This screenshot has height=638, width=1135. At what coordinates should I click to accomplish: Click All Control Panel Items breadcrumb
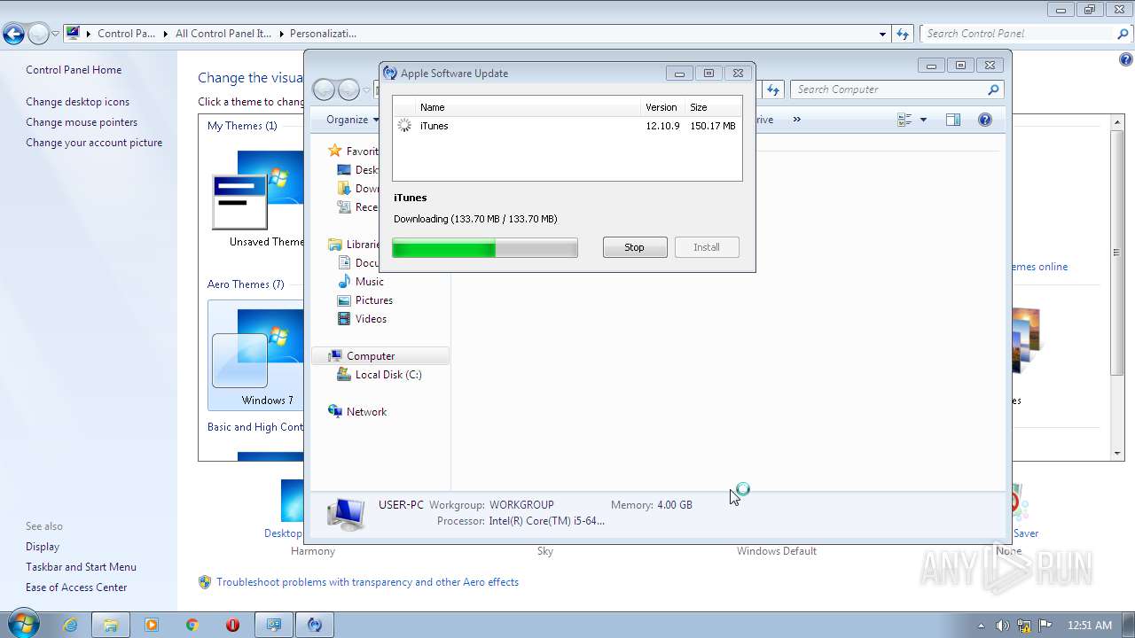(223, 34)
